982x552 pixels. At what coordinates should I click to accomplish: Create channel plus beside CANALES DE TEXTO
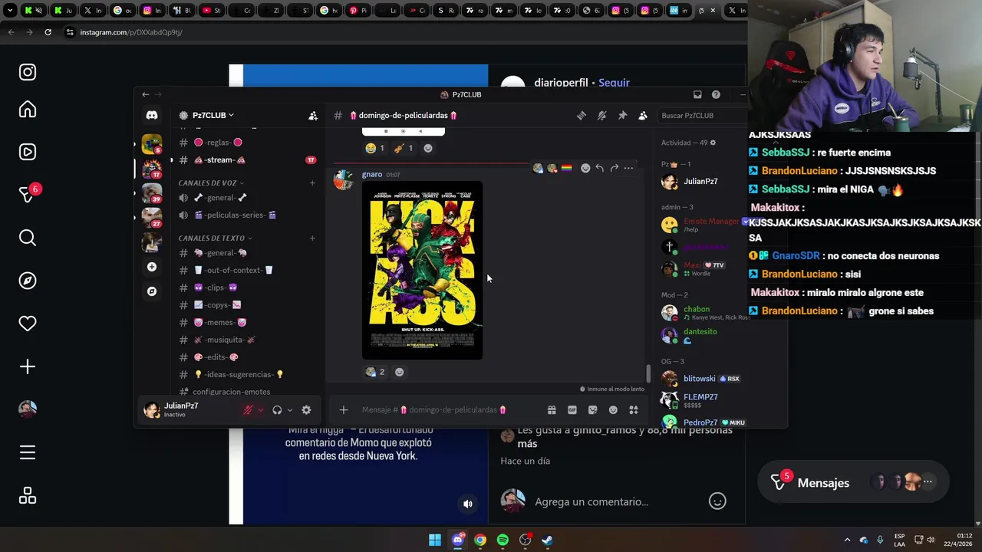(312, 238)
